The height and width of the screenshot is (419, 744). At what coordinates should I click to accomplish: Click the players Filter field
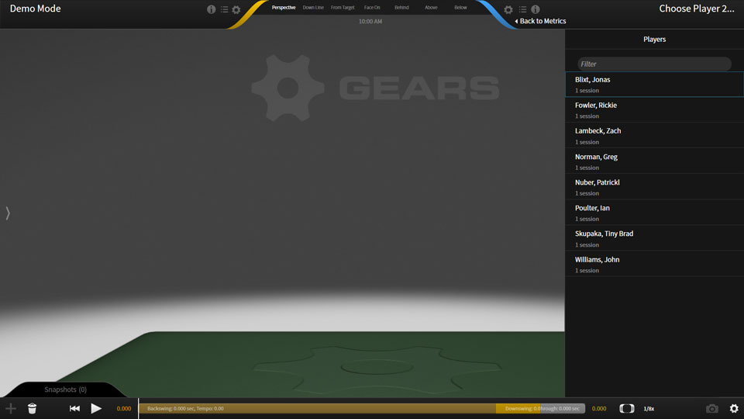tap(654, 64)
